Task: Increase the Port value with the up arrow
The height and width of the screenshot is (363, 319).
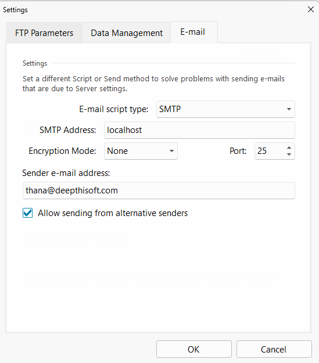Action: [289, 148]
